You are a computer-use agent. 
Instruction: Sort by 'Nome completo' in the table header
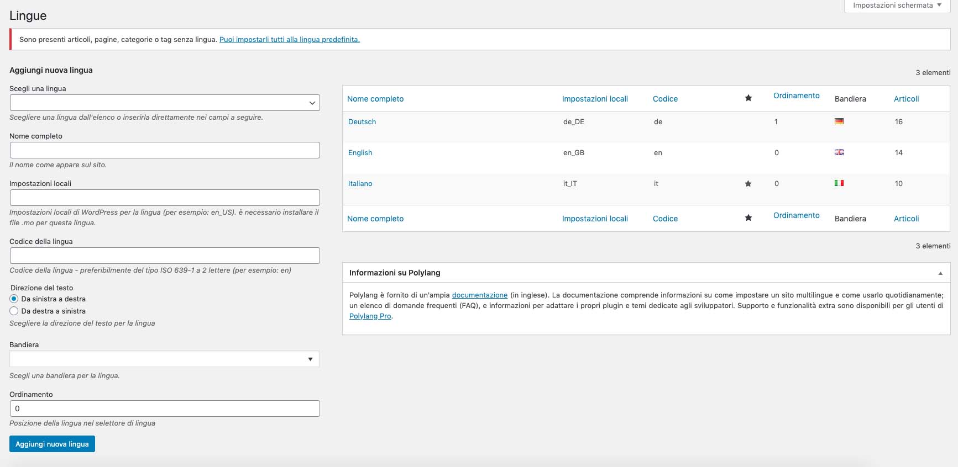click(375, 99)
